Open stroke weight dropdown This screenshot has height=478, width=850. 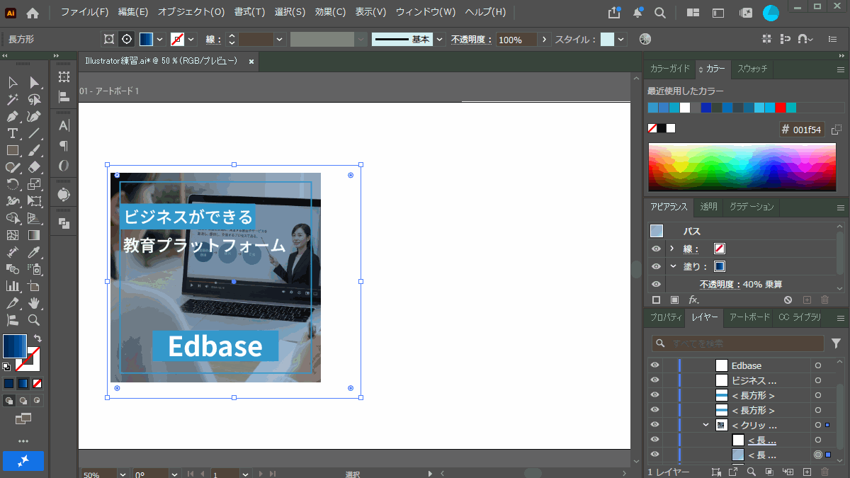(280, 40)
